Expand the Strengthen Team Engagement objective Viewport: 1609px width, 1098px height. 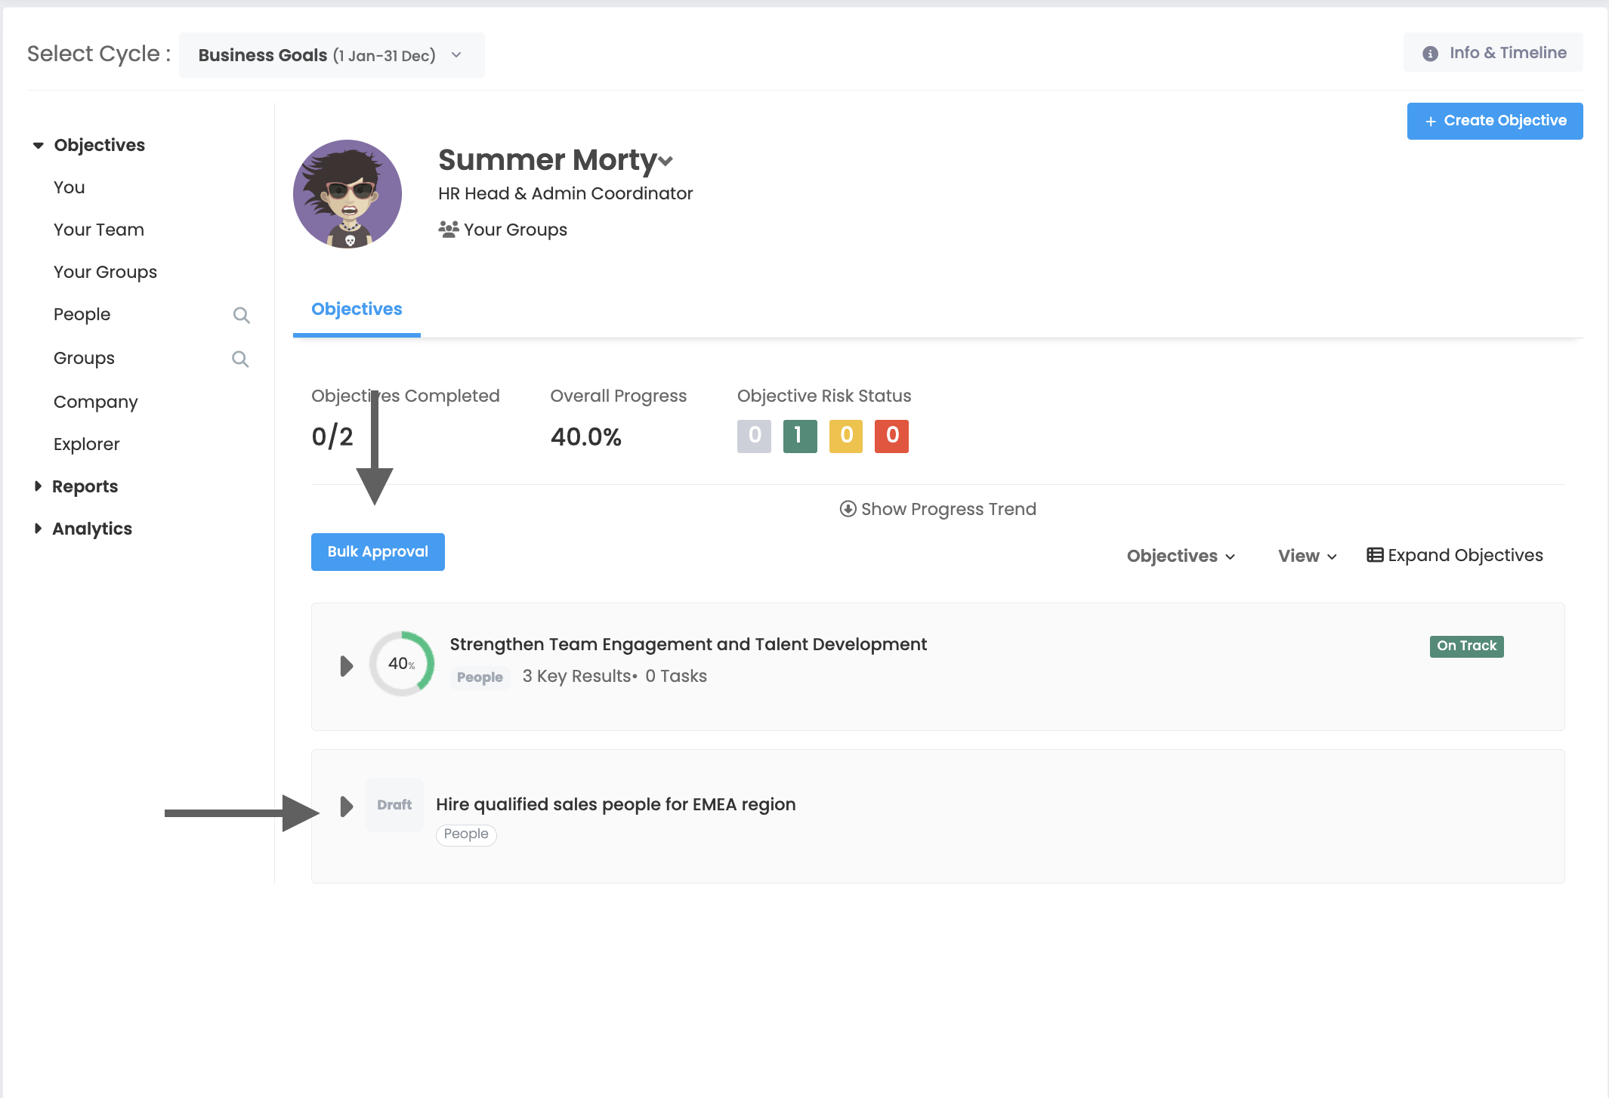click(347, 666)
